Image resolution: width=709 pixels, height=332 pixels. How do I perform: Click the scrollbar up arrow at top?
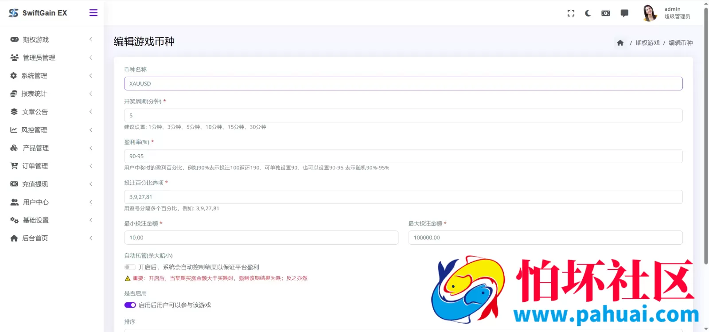(706, 3)
